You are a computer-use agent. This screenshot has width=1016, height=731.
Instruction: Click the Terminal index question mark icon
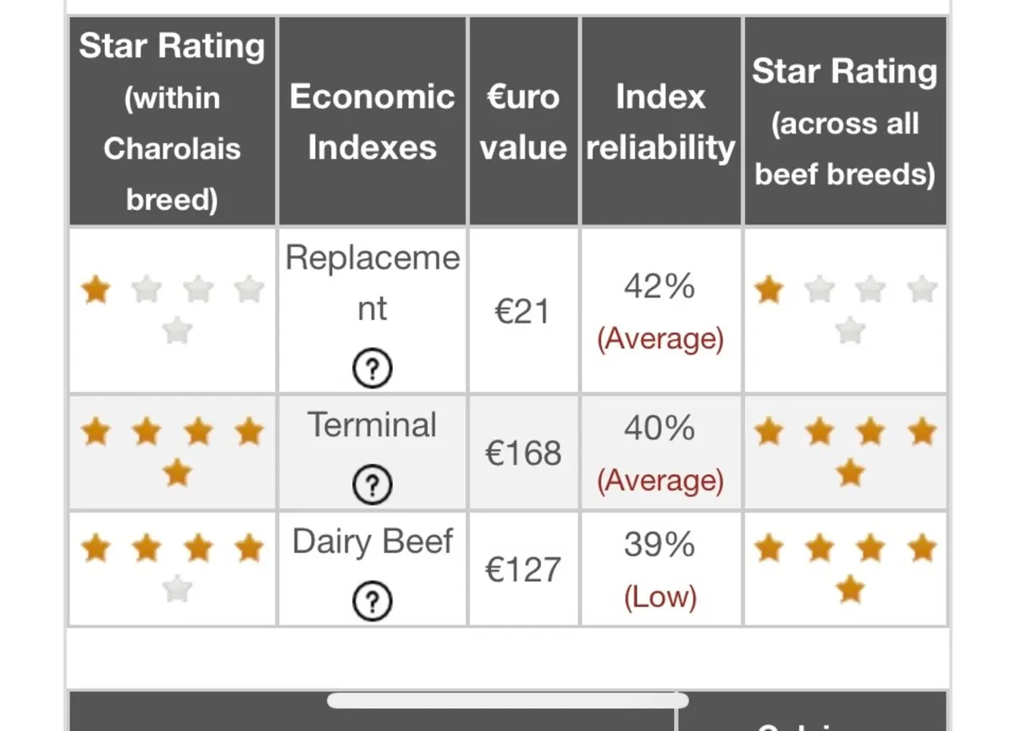[372, 485]
